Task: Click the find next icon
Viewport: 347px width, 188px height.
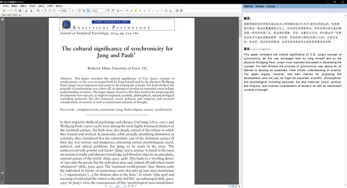Action: (x=113, y=11)
